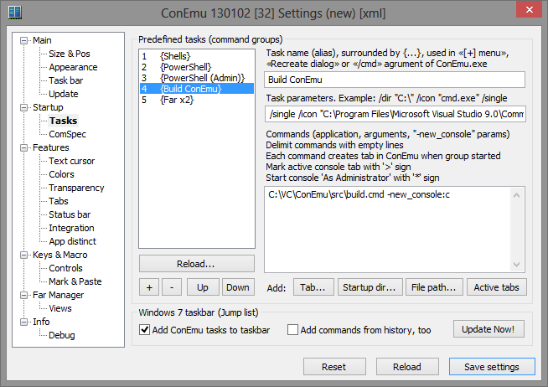Select the Startup tree item
Screen dimensions: 548x387
click(x=48, y=107)
